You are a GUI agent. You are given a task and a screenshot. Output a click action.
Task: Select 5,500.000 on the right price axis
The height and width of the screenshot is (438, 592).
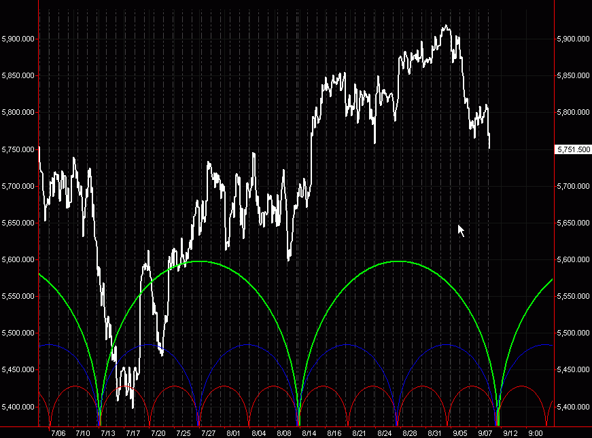573,333
